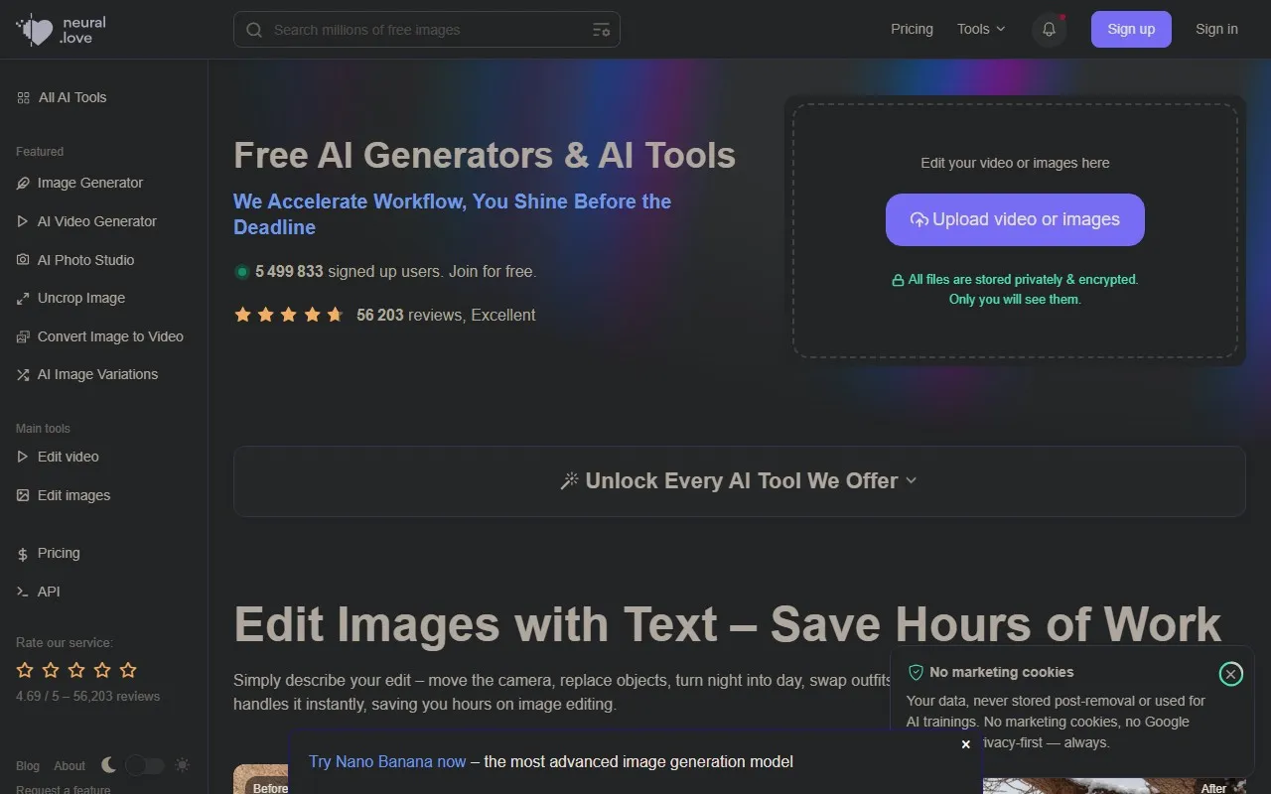Toggle the dark/light theme switch
Image resolution: width=1271 pixels, height=794 pixels.
tap(145, 765)
